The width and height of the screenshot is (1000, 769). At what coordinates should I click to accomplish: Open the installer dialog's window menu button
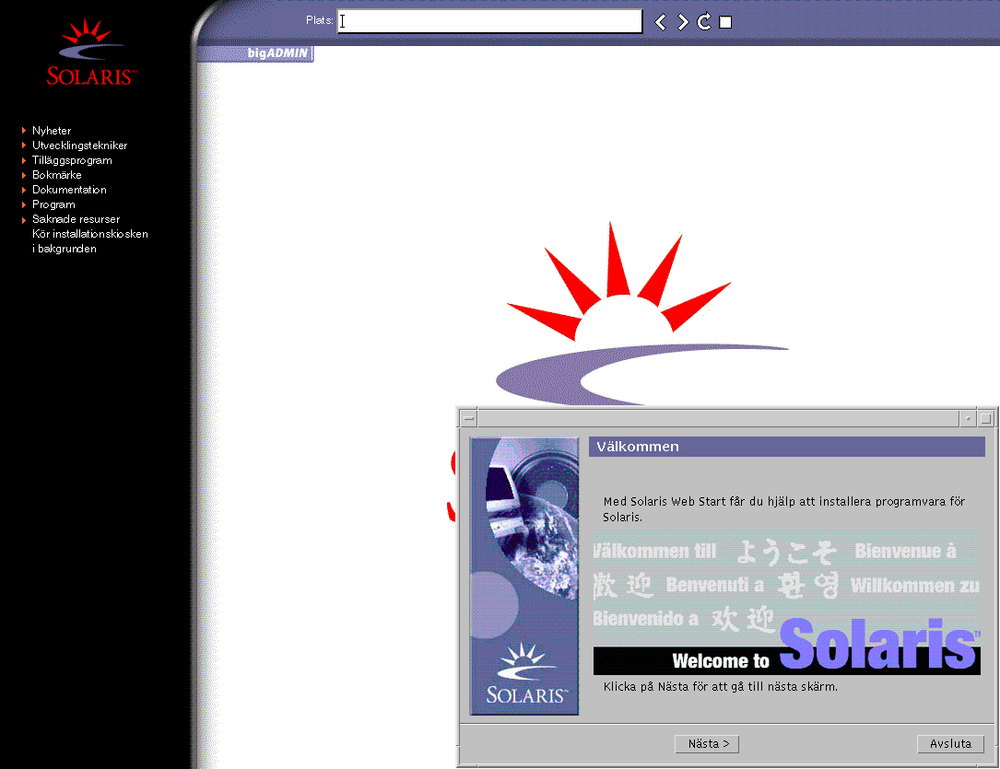pos(469,419)
